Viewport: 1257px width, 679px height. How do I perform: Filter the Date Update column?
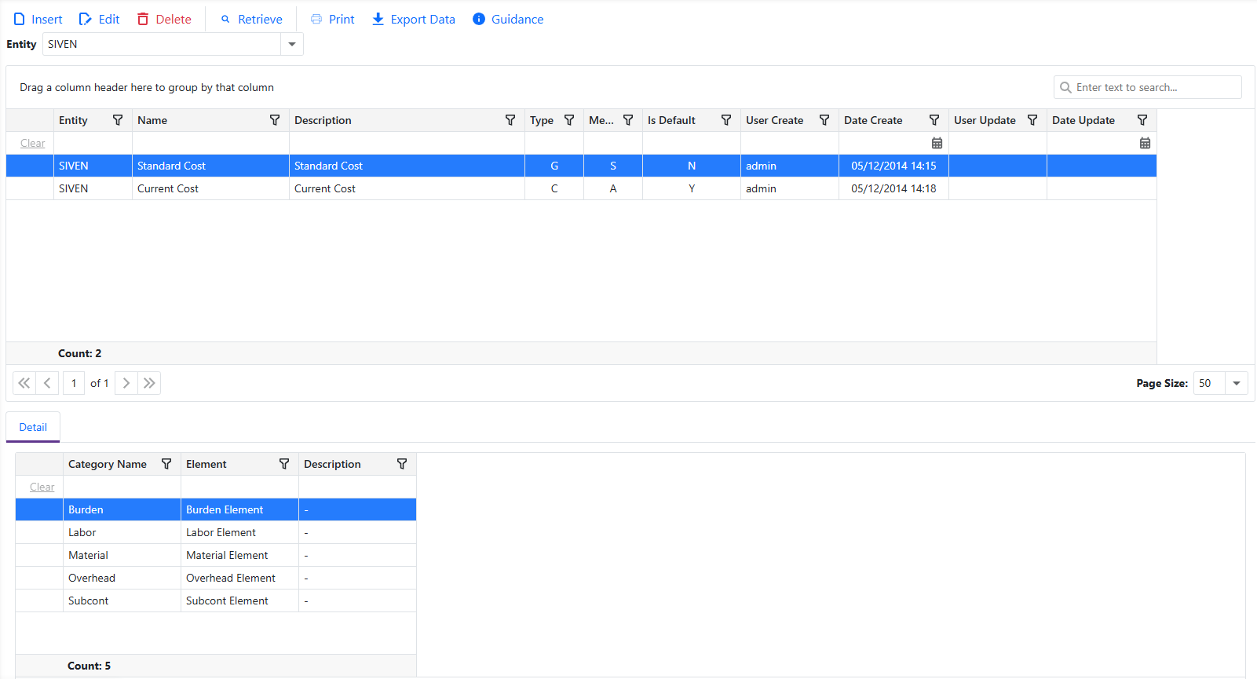[x=1142, y=120]
